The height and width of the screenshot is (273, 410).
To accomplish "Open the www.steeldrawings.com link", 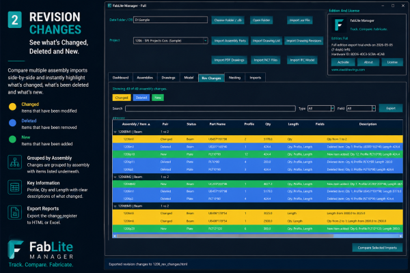I will (348, 70).
